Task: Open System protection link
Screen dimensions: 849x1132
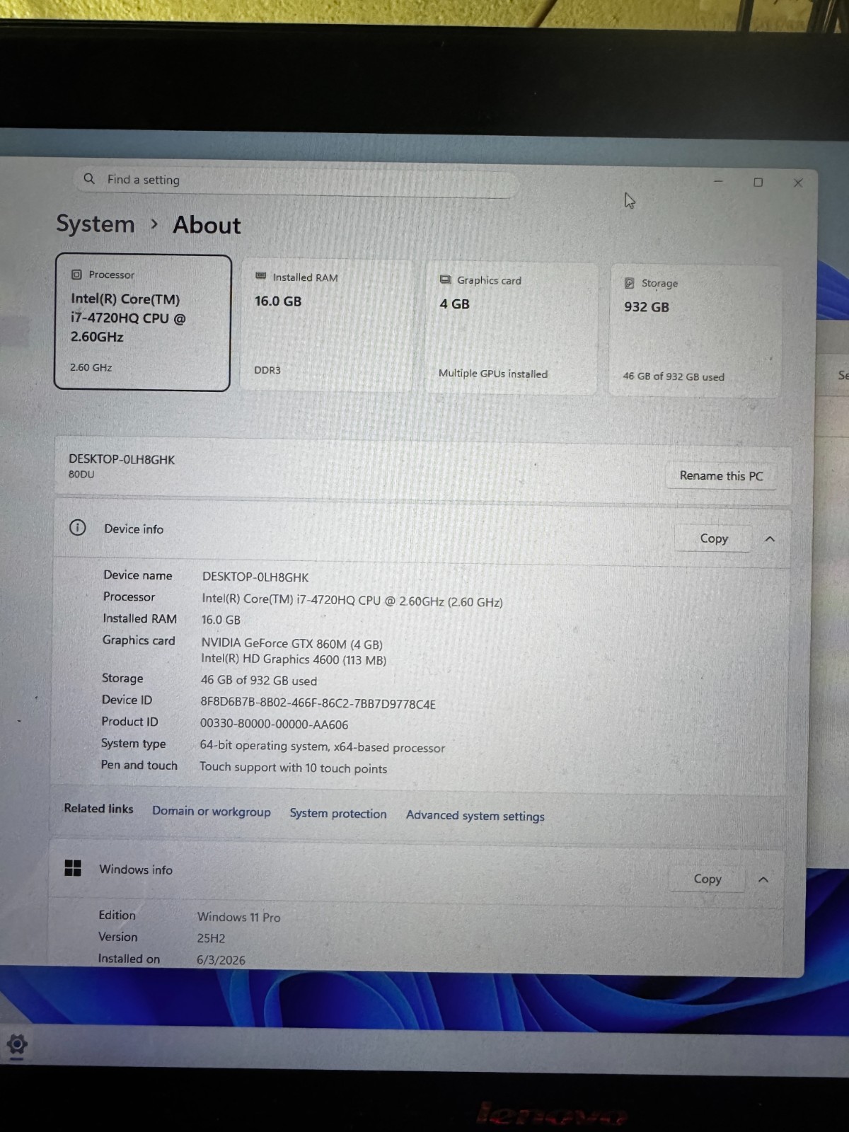Action: [338, 814]
